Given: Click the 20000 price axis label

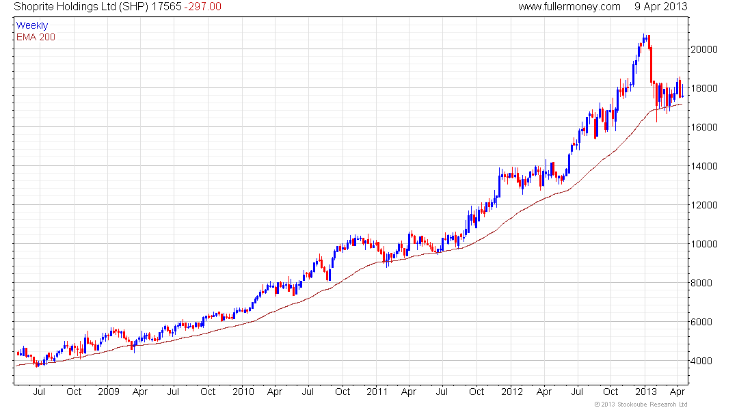Looking at the screenshot, I should 704,49.
